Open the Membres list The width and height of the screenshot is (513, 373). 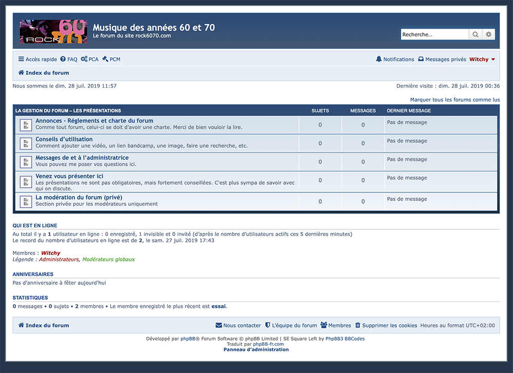336,325
